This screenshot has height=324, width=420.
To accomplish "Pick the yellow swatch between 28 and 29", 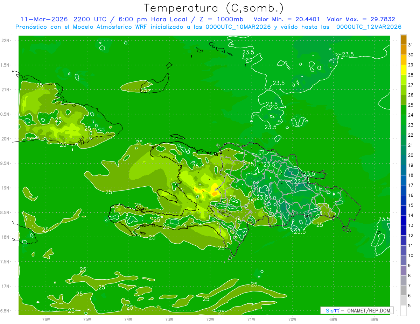I will click(x=404, y=70).
